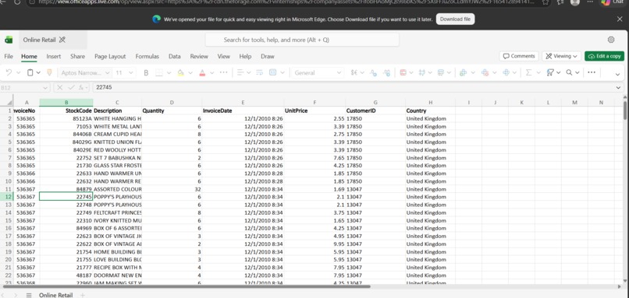Image resolution: width=629 pixels, height=298 pixels.
Task: Click the Cell Styles hash-grid icon
Action: pos(422,72)
